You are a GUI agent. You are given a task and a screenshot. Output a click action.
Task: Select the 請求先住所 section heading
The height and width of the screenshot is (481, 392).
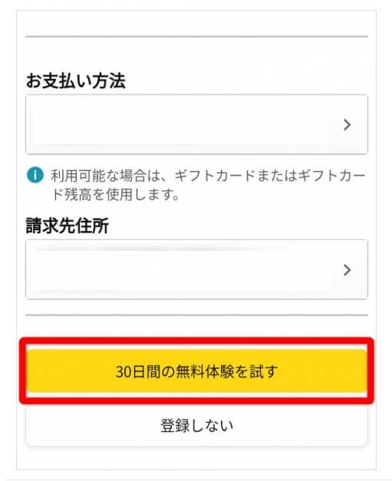coord(68,226)
